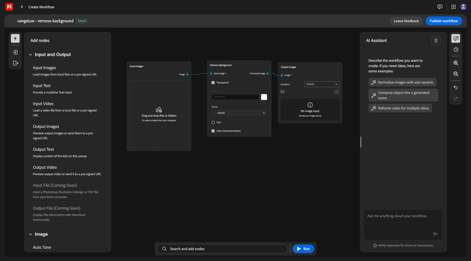Click the import icon in left sidebar

[15, 52]
